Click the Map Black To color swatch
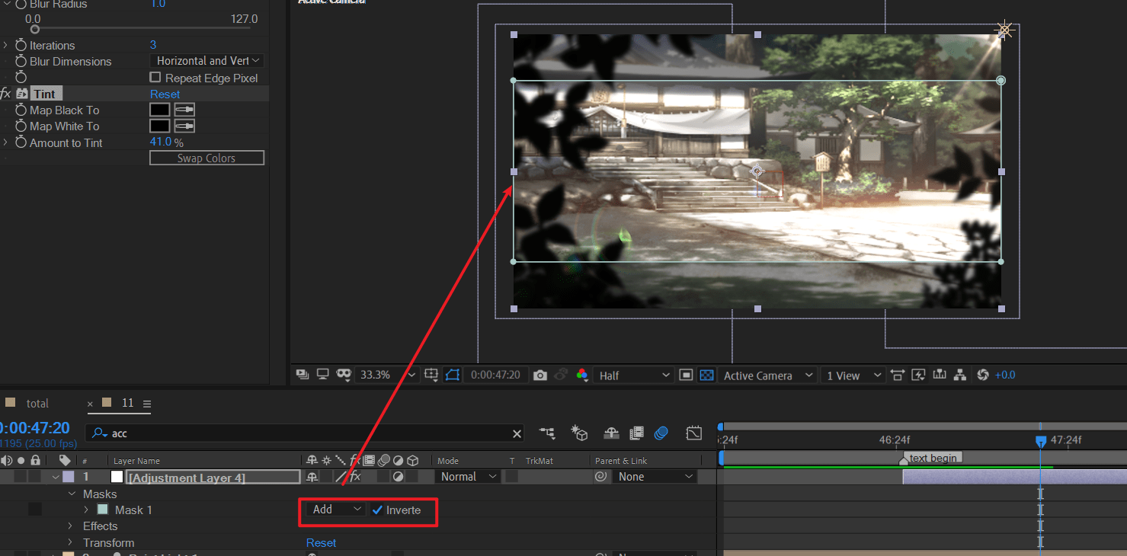 pyautogui.click(x=160, y=110)
